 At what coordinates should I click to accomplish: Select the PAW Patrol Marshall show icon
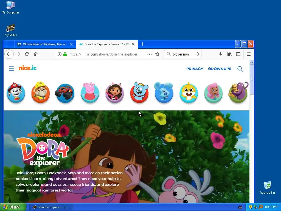pos(16,93)
